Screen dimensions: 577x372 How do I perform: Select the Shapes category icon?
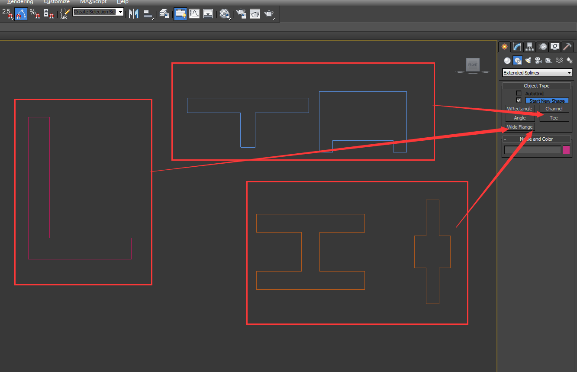coord(517,61)
